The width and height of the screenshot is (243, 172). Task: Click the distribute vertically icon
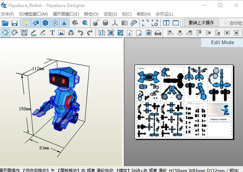(x=236, y=33)
